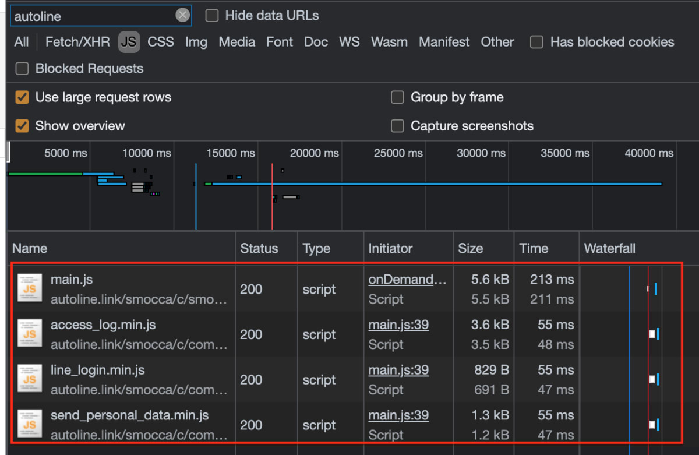699x455 pixels.
Task: Enable Hide data URLs checkbox
Action: (212, 16)
